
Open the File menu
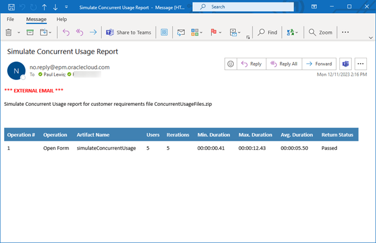10,19
